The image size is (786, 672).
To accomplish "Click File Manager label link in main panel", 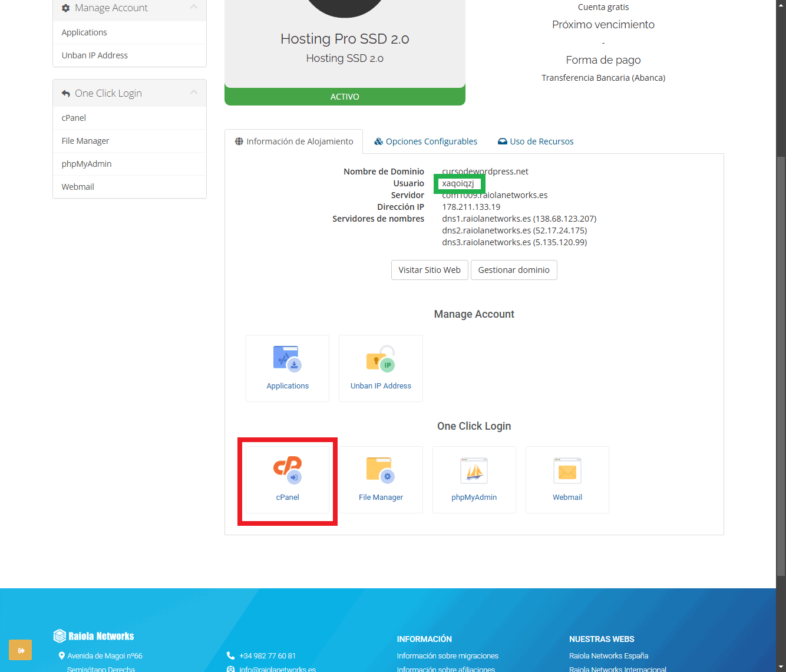I will tap(381, 498).
